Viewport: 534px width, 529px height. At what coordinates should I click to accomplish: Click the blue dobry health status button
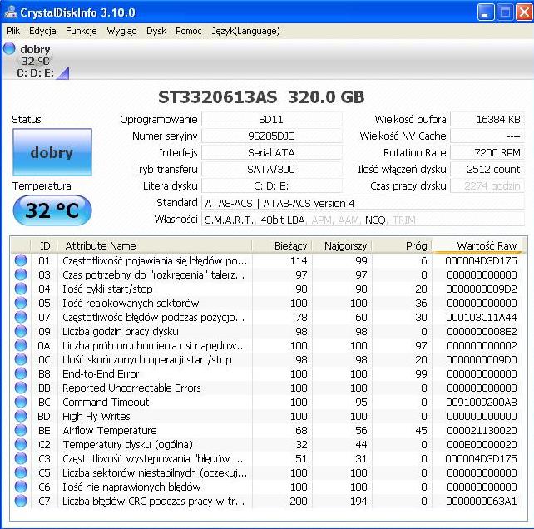point(52,152)
